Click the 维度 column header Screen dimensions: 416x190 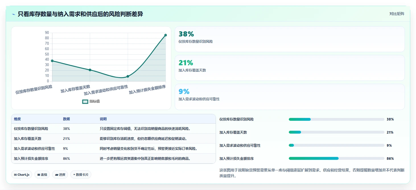(x=17, y=119)
